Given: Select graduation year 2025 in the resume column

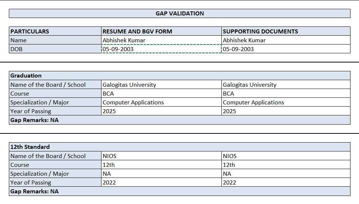Looking at the screenshot, I should click(161, 111).
